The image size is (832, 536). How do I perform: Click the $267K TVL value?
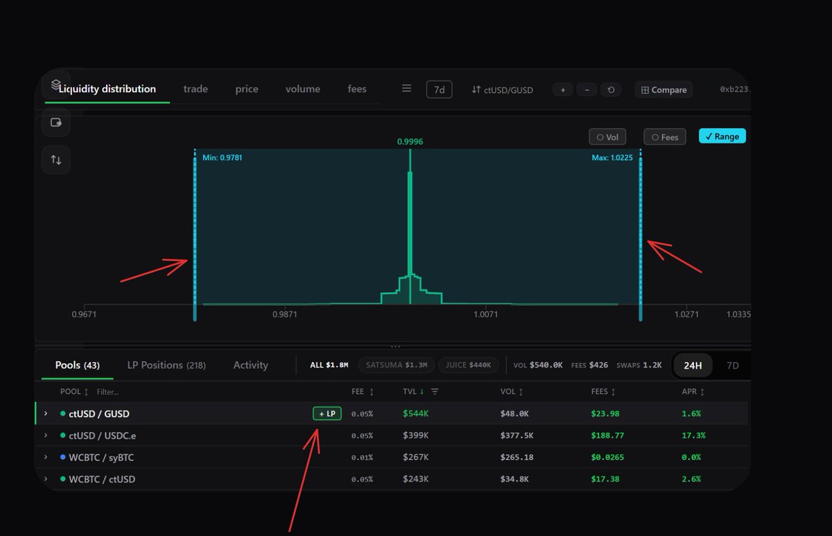click(415, 457)
